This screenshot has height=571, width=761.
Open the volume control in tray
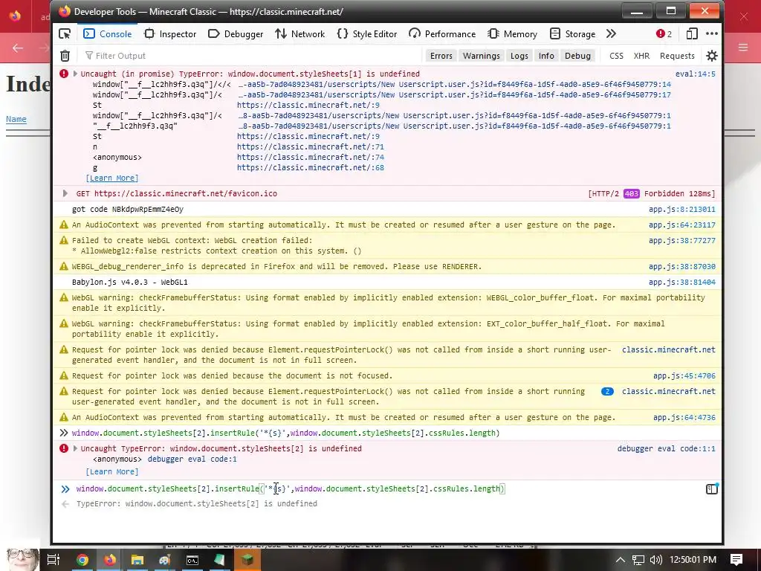655,560
